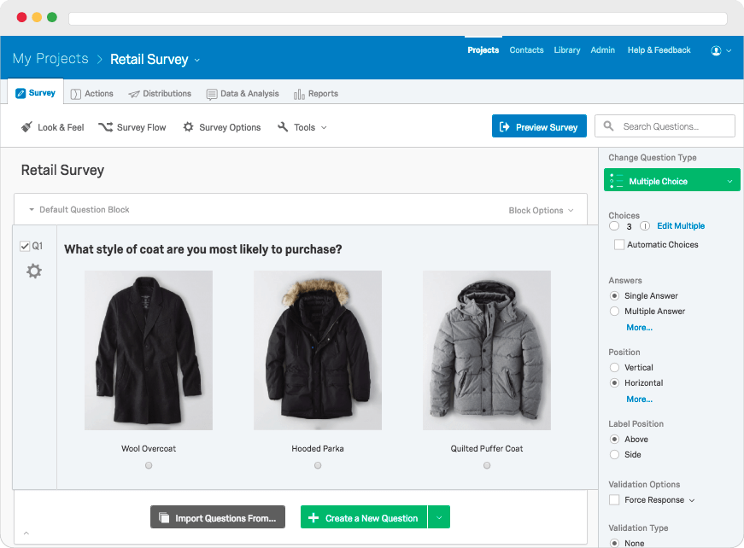Open the Reports bar chart tab

[316, 94]
